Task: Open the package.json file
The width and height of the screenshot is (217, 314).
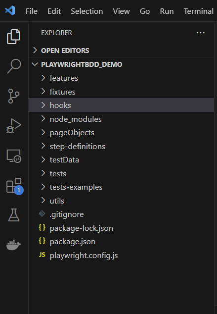Action: (x=73, y=242)
